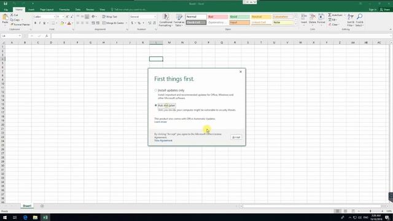The image size is (393, 221).
Task: Open Find & Select magnifier
Action: (x=359, y=20)
